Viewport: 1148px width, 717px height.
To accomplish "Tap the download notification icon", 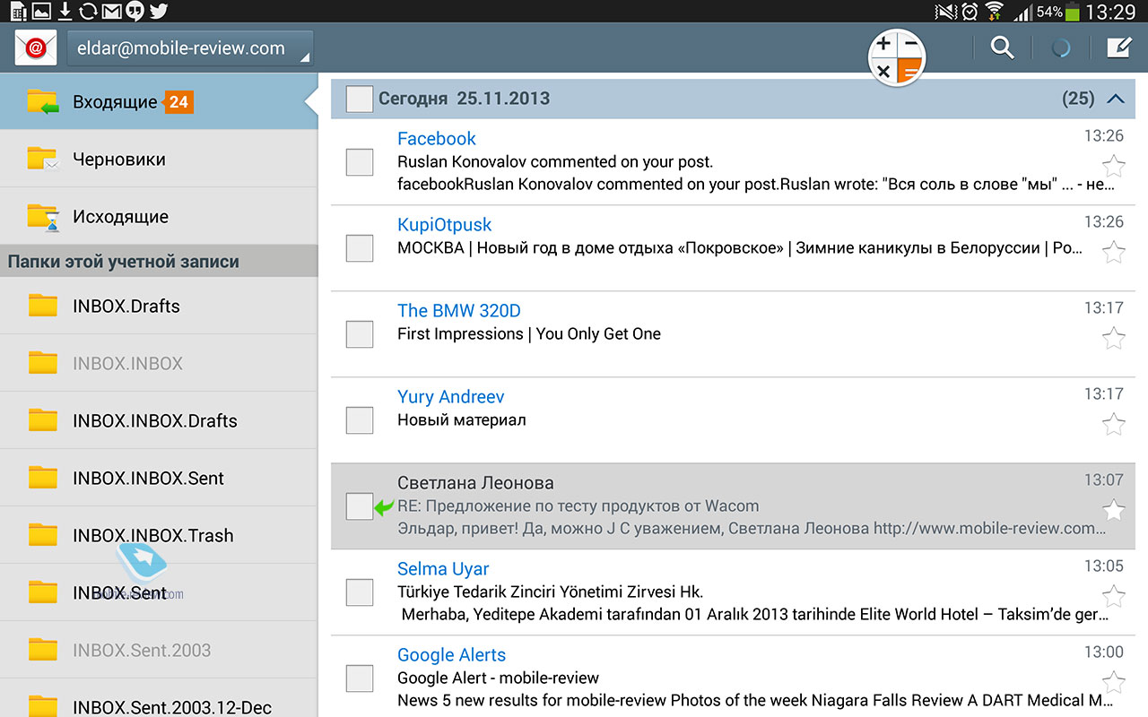I will [65, 12].
